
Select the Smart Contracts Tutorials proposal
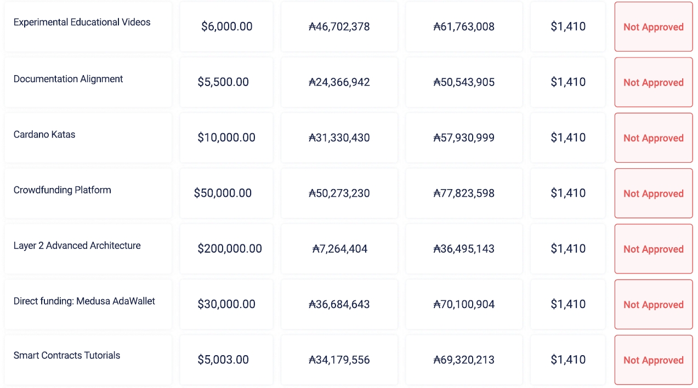click(x=66, y=355)
